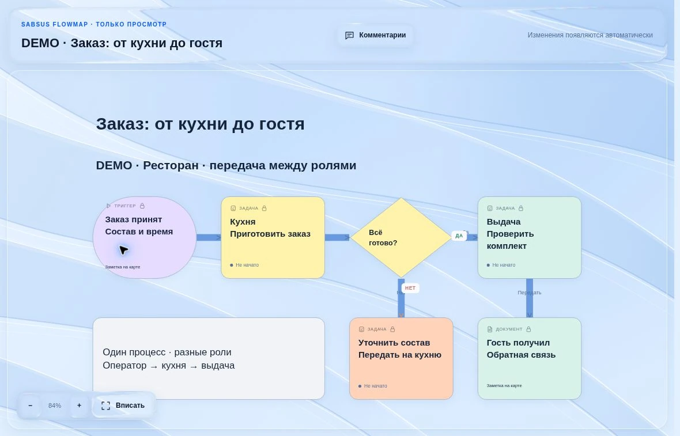Select the Всё готово? decision diamond

(x=401, y=237)
